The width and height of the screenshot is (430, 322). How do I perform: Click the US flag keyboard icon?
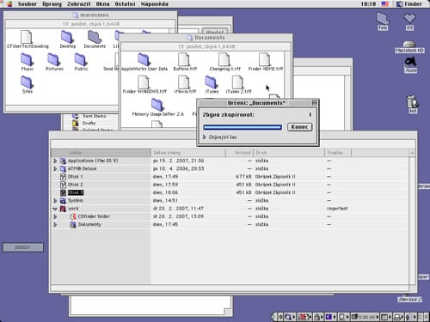(385, 4)
